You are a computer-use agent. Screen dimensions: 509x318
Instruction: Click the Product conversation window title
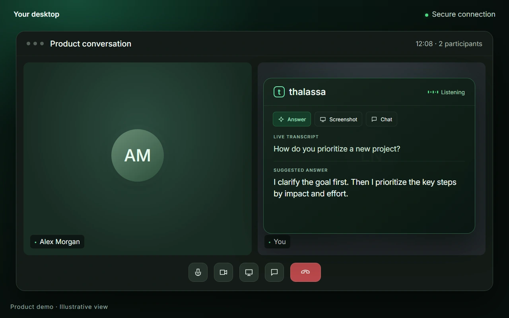tap(91, 44)
